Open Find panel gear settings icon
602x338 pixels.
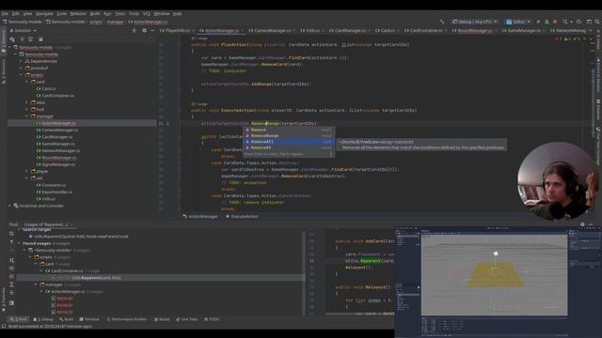(x=582, y=224)
